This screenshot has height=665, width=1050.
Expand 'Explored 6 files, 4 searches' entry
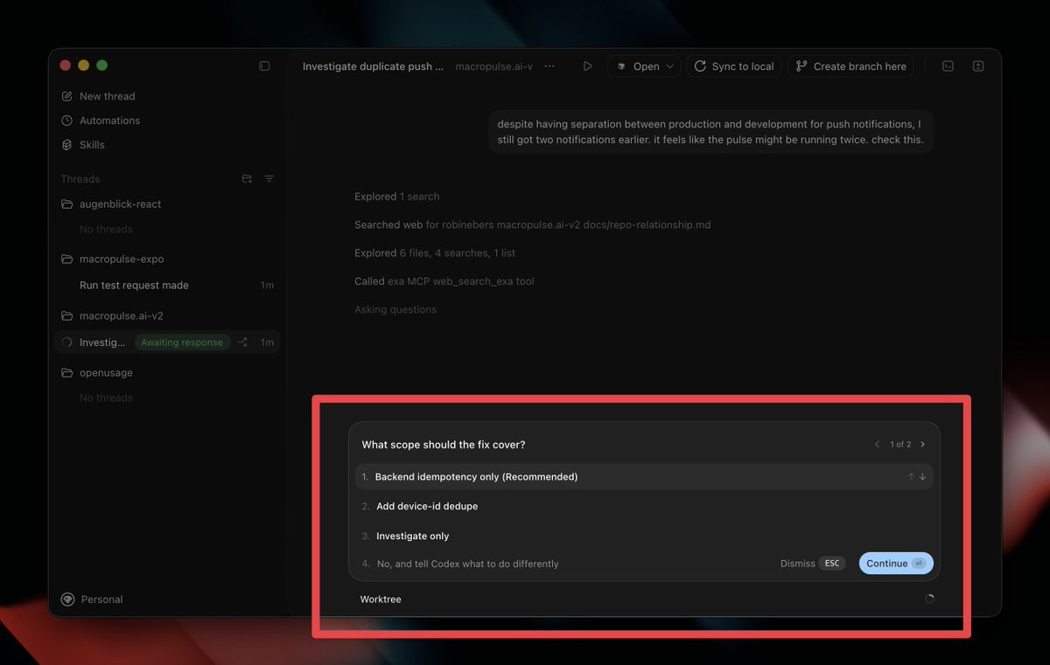pos(435,253)
